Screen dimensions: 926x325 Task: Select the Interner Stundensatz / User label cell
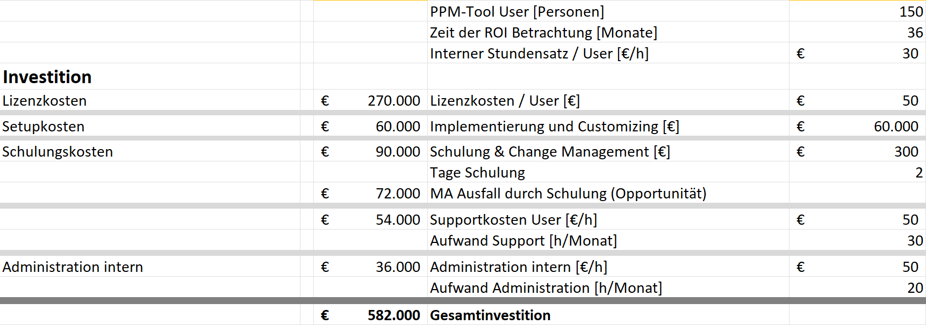(x=539, y=54)
